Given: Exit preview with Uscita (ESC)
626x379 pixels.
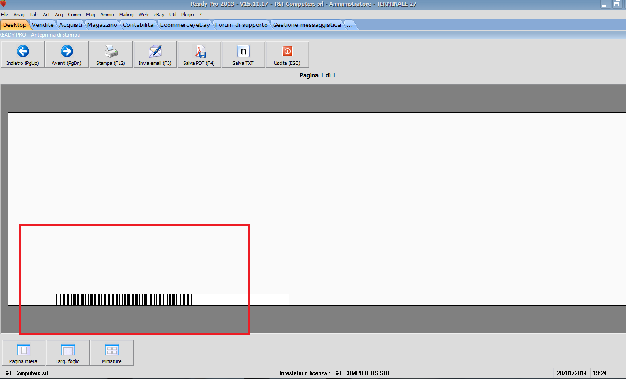Looking at the screenshot, I should pos(287,54).
